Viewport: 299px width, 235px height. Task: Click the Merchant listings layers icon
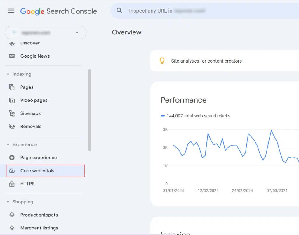(x=12, y=228)
